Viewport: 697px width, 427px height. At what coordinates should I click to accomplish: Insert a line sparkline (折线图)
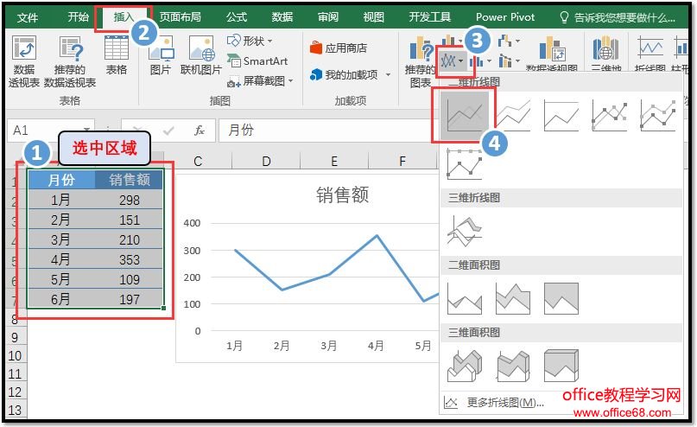click(649, 54)
